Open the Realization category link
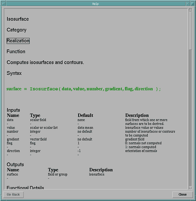This screenshot has height=201, width=196. tap(18, 41)
